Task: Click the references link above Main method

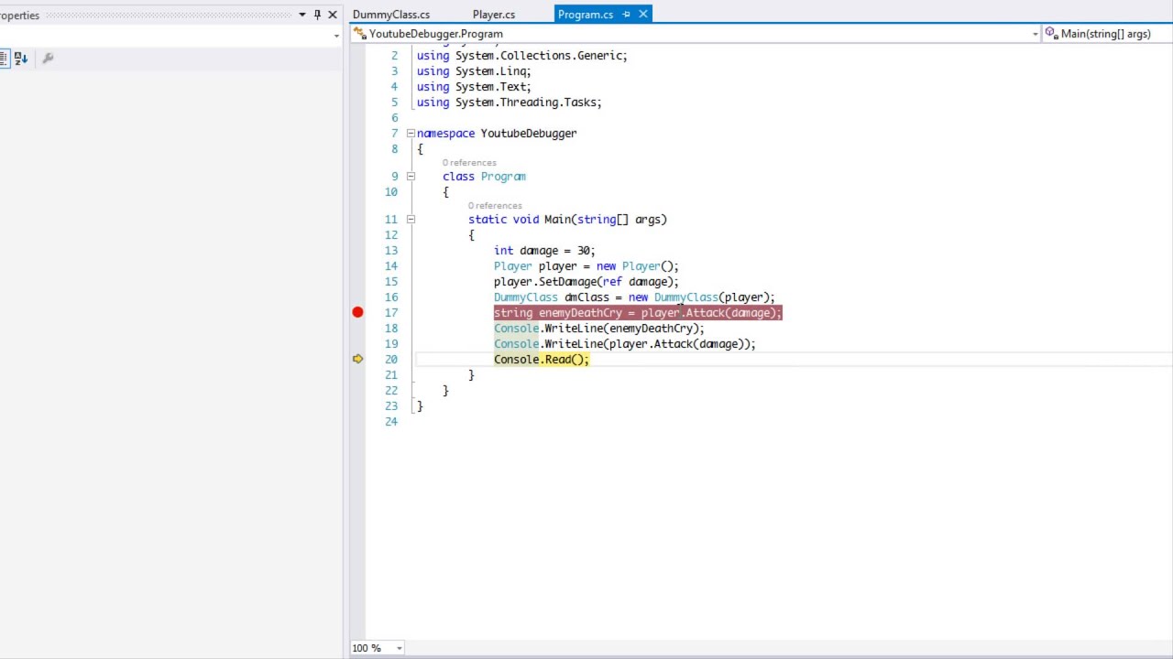Action: [495, 206]
